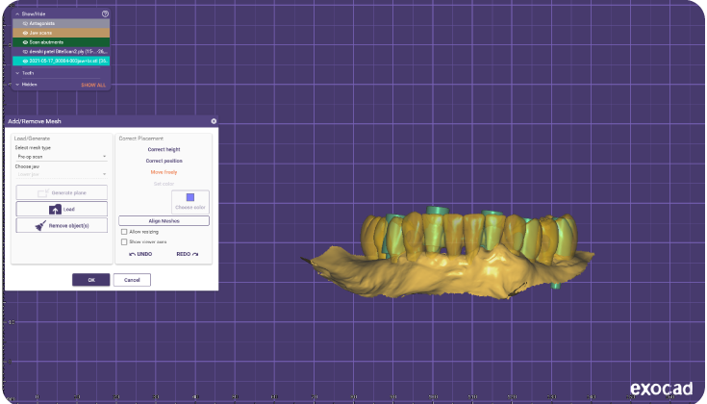Enable the Show viewer axes checkbox

click(x=124, y=242)
